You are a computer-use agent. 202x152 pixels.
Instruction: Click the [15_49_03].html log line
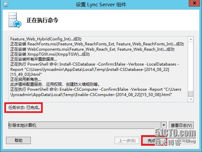click(x=26, y=75)
